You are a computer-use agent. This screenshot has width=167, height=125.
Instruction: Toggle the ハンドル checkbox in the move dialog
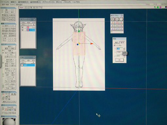(x=115, y=45)
